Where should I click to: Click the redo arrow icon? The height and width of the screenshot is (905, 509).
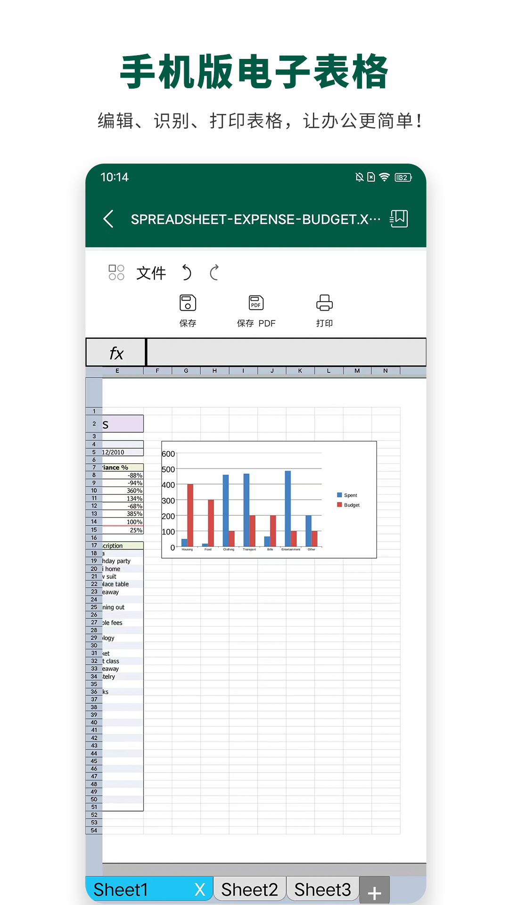pos(214,272)
